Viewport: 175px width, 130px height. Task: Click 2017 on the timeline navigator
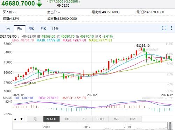(87, 127)
